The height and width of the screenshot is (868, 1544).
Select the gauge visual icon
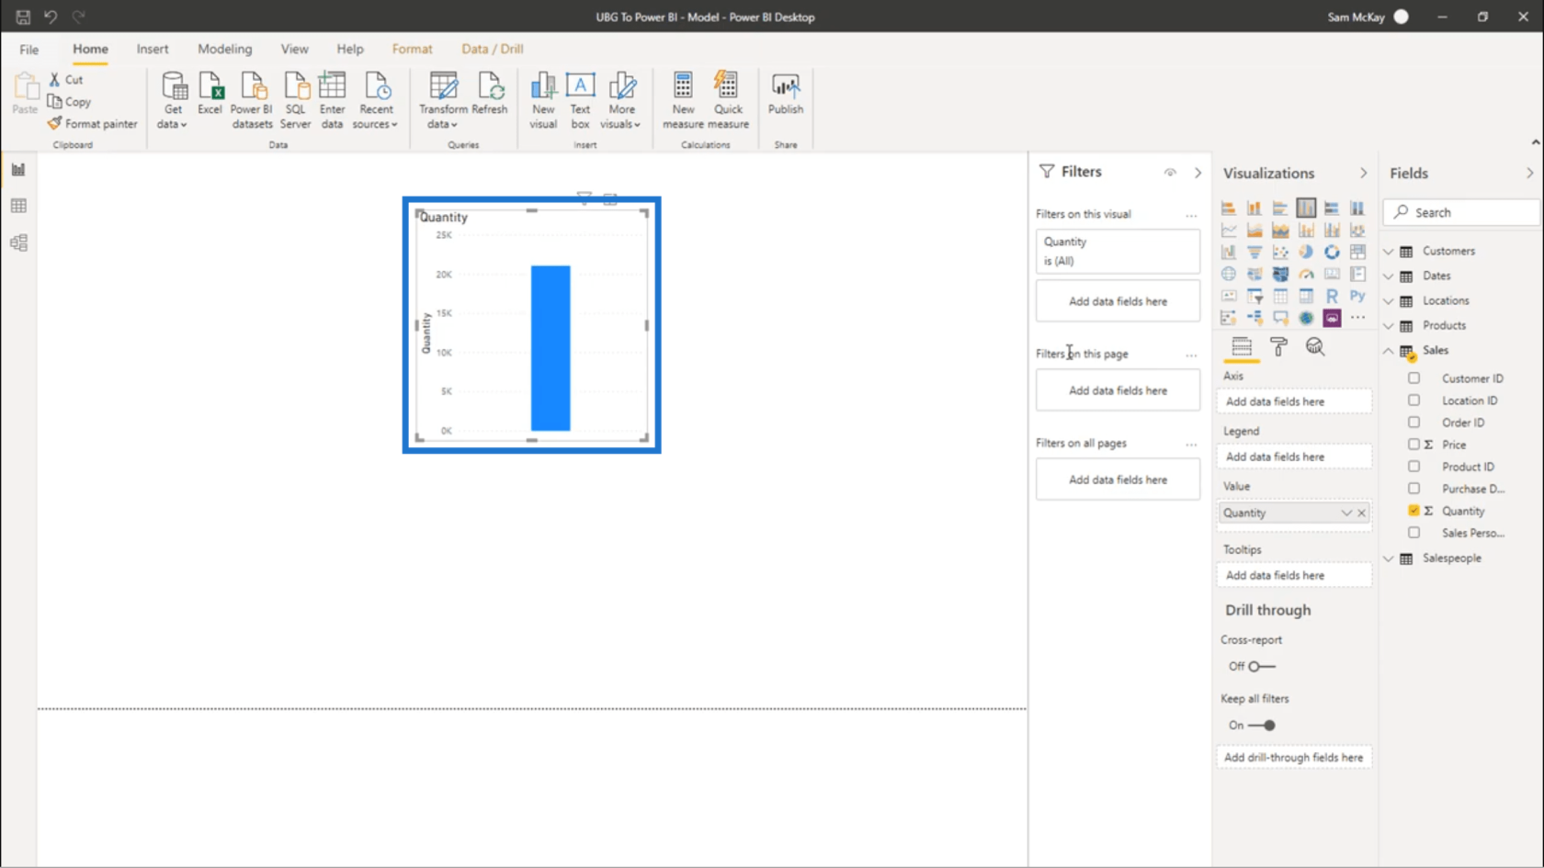pyautogui.click(x=1306, y=274)
